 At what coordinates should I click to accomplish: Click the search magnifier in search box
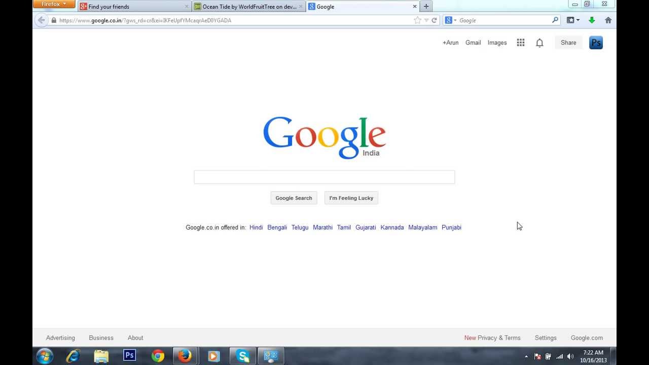(x=555, y=20)
